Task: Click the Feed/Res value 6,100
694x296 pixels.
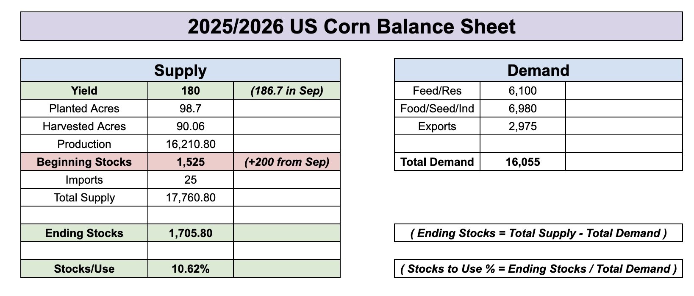Action: (523, 91)
